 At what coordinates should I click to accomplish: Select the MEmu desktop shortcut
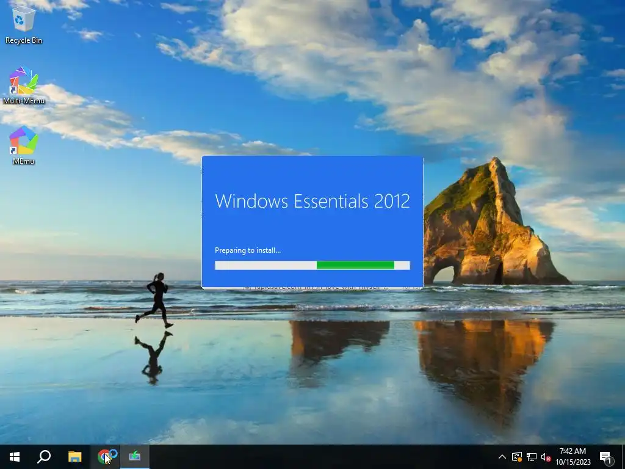tap(24, 145)
